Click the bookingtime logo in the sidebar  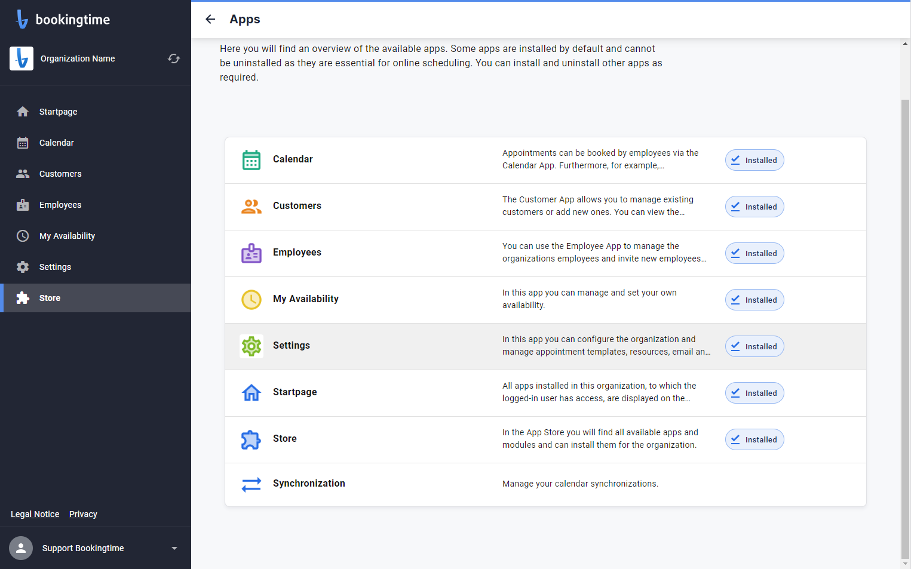63,19
